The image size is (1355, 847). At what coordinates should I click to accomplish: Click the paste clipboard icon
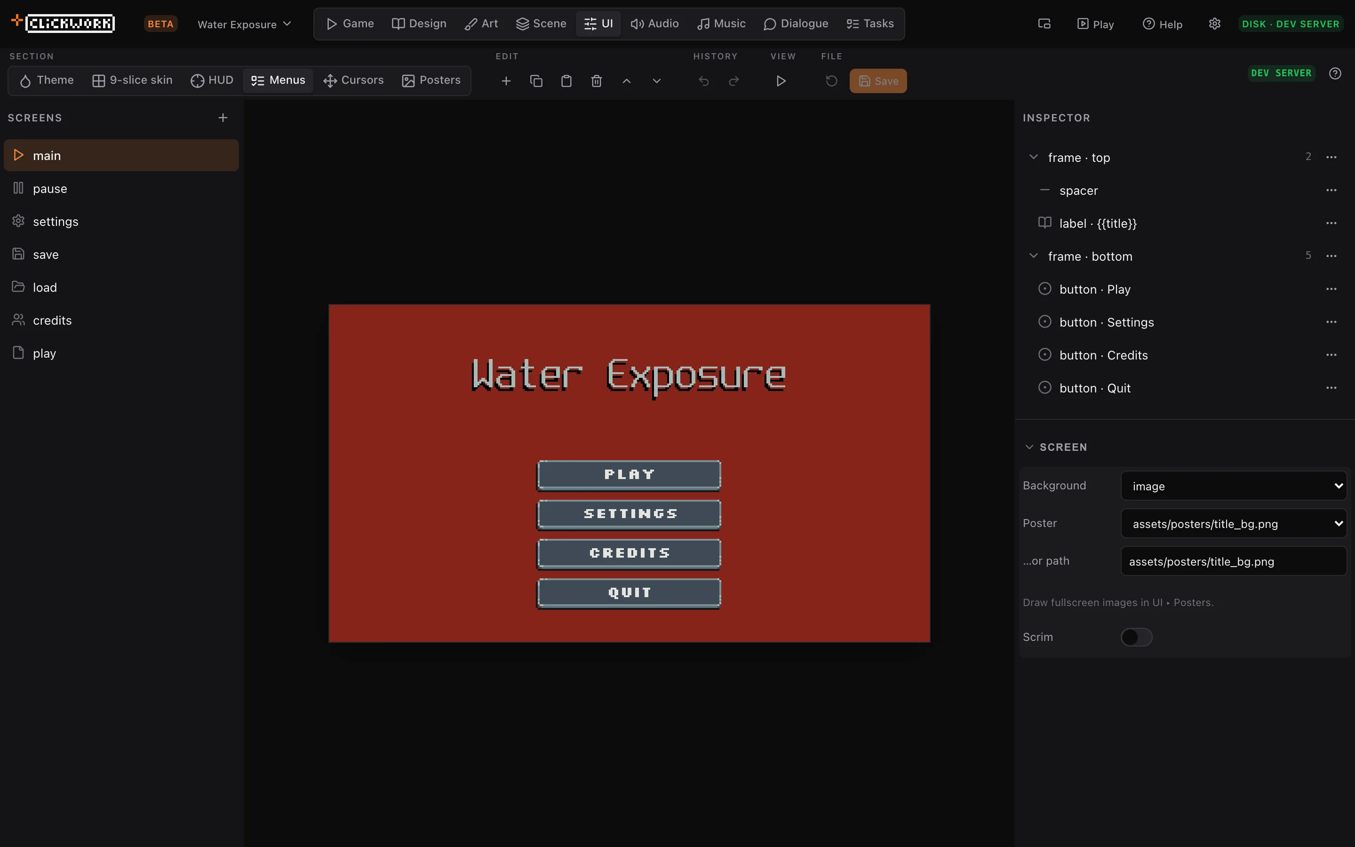pyautogui.click(x=566, y=81)
